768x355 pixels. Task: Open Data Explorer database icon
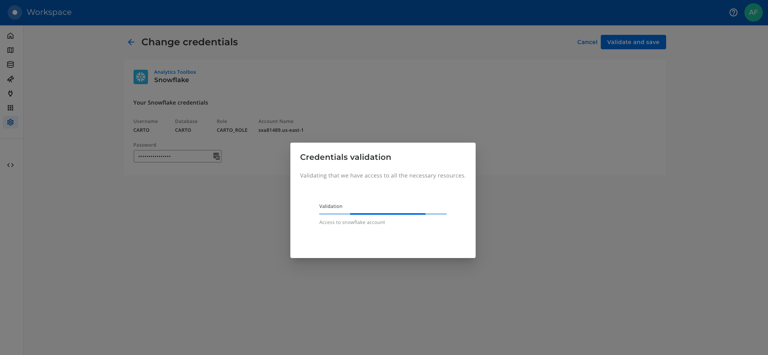(x=10, y=65)
